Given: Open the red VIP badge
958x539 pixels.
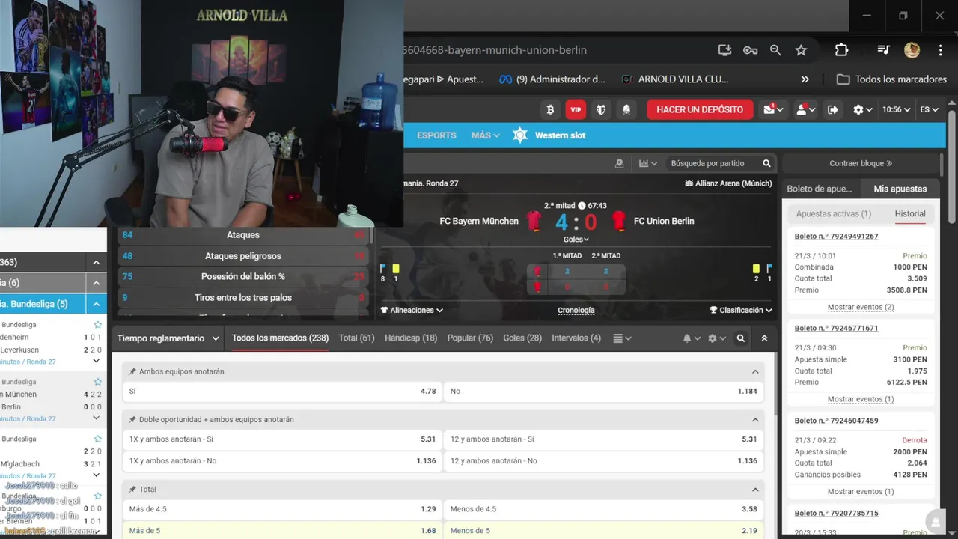Looking at the screenshot, I should 576,109.
